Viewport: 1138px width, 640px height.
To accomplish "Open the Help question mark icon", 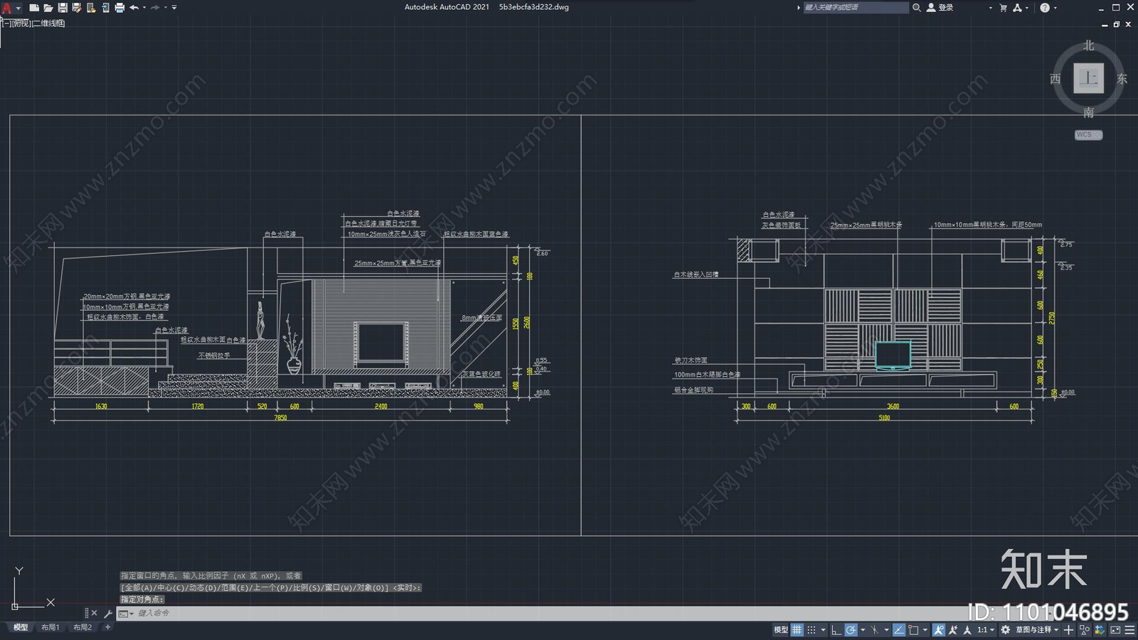I will pyautogui.click(x=1045, y=7).
